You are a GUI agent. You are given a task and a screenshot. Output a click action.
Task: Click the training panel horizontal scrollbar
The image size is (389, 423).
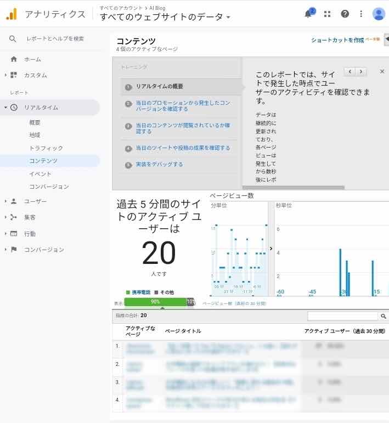[x=293, y=187]
